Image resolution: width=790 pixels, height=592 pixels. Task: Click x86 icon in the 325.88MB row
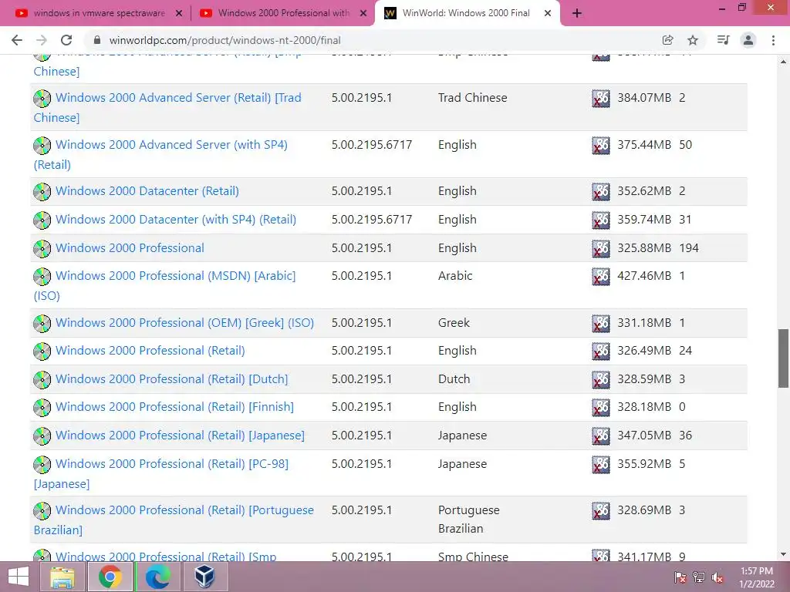pyautogui.click(x=600, y=249)
